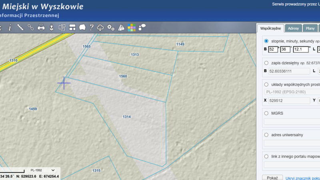Viewport: 320px width, 180px height.
Task: Switch to the Plany tab
Action: pos(310,28)
